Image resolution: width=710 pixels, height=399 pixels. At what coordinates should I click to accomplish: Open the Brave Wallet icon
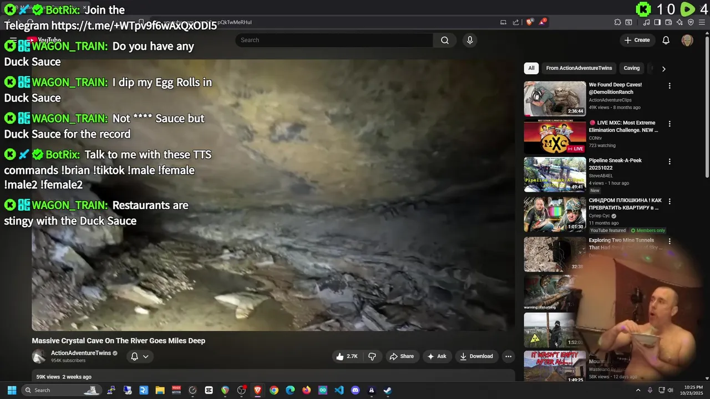pyautogui.click(x=669, y=22)
